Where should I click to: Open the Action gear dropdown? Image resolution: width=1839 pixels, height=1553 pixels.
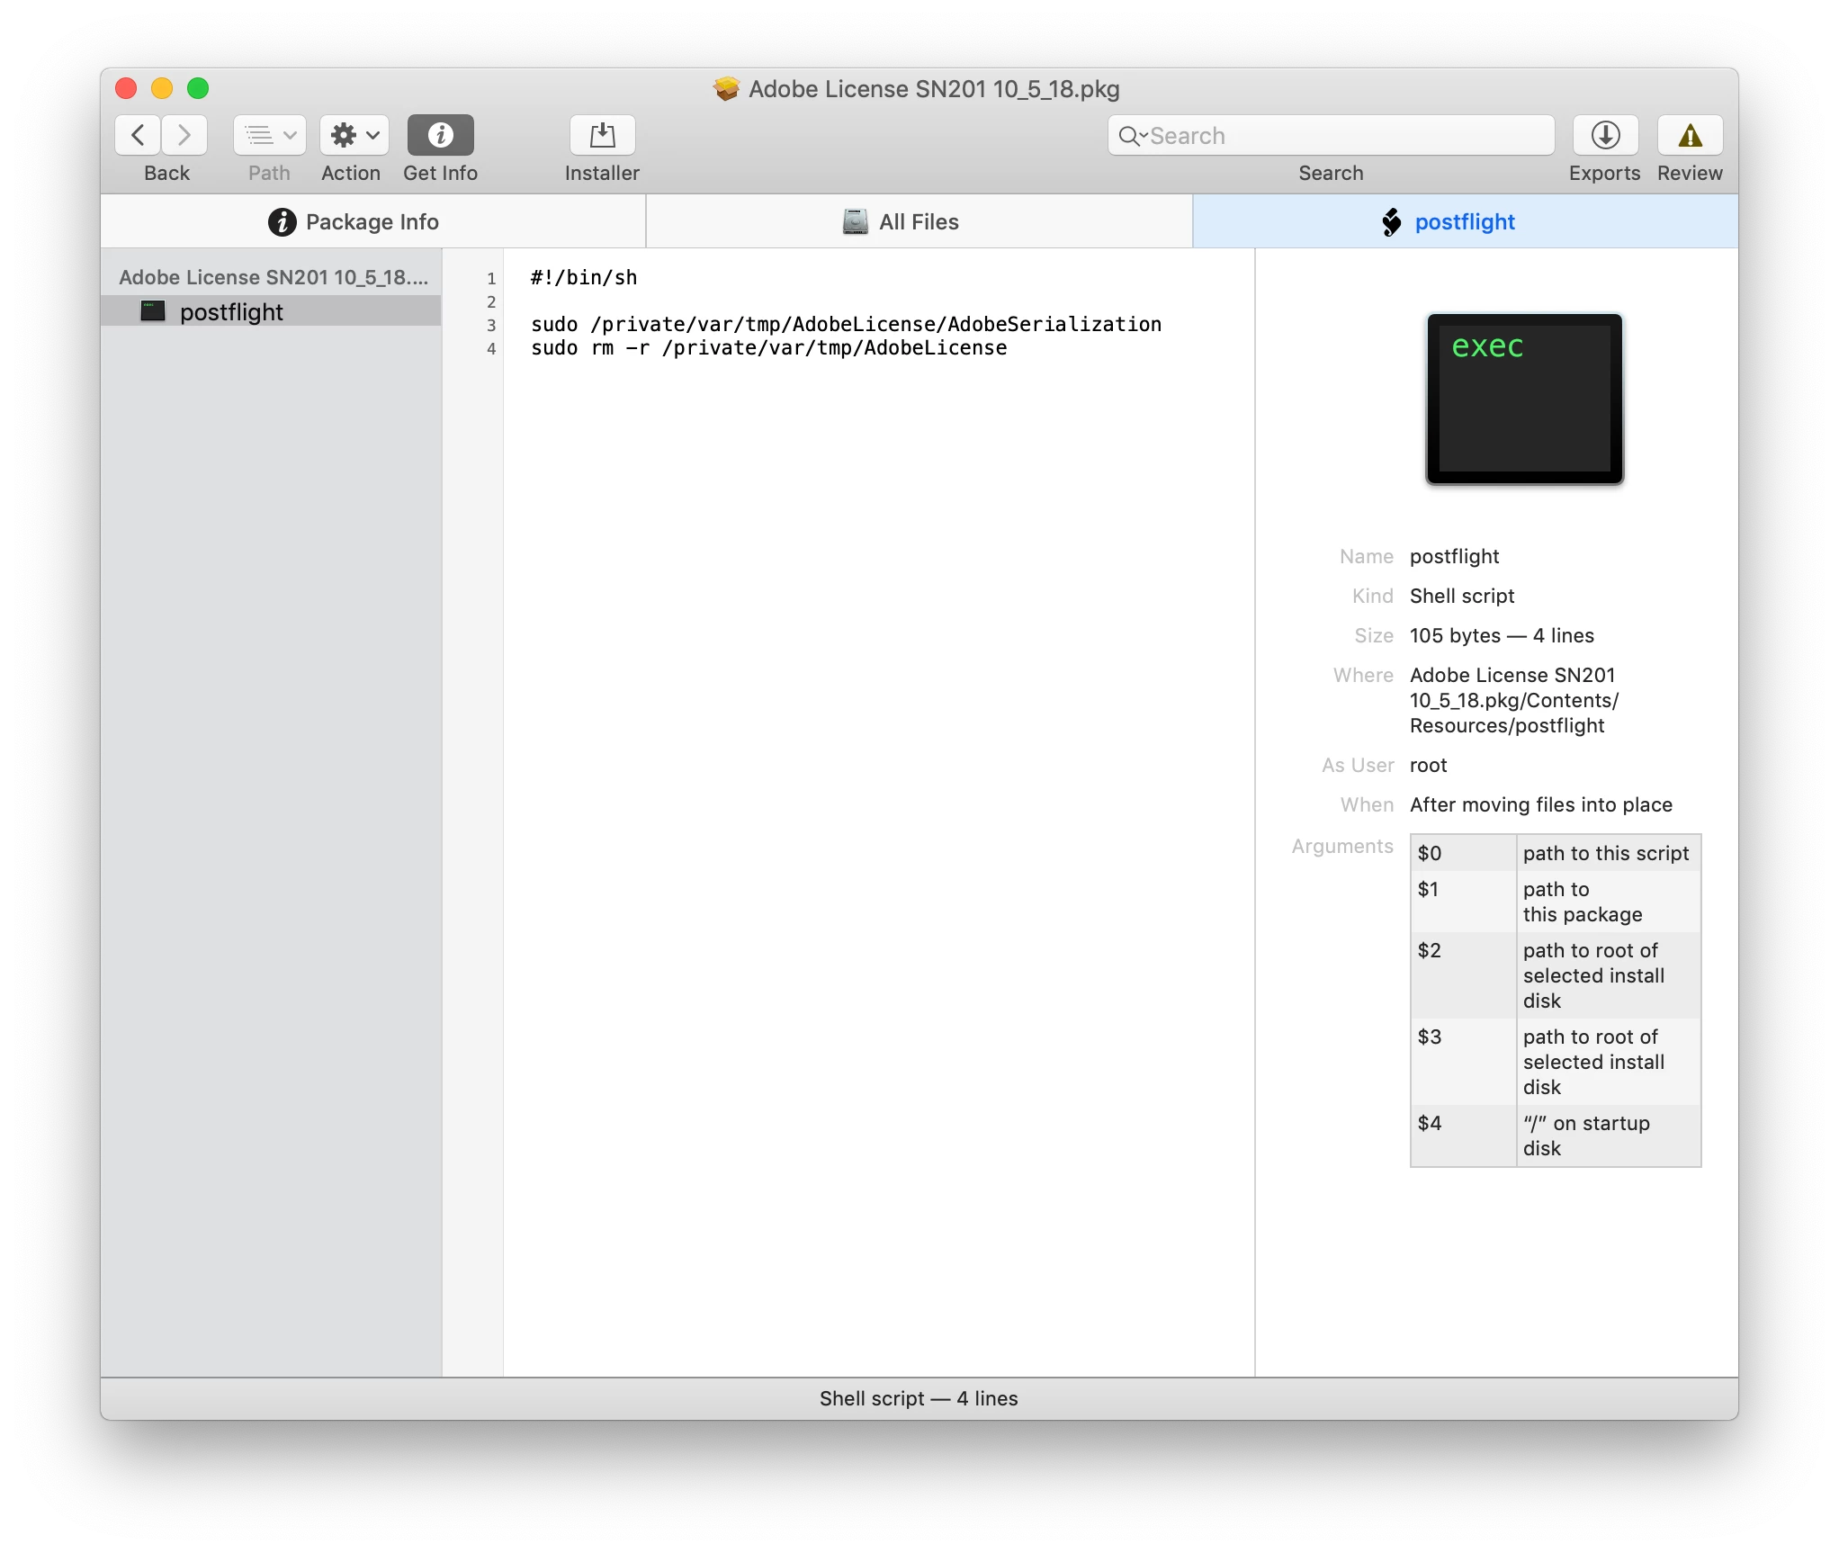coord(354,135)
